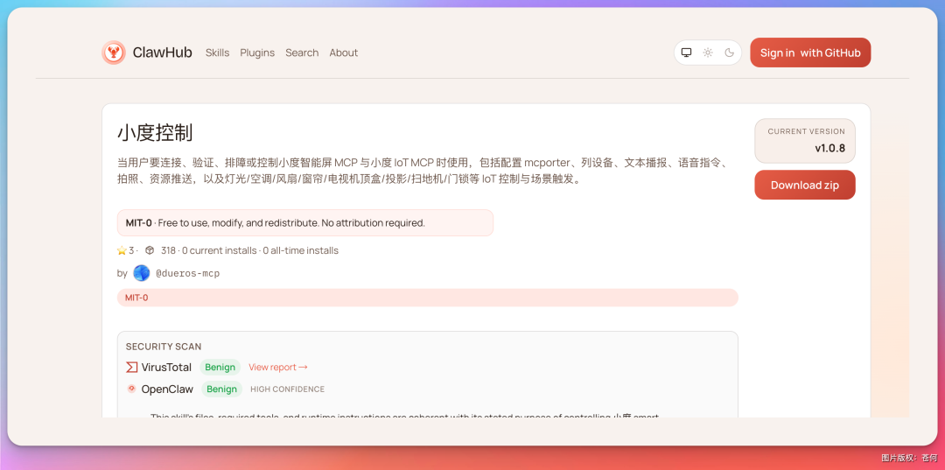The image size is (945, 470).
Task: Sign in with GitHub
Action: click(810, 53)
